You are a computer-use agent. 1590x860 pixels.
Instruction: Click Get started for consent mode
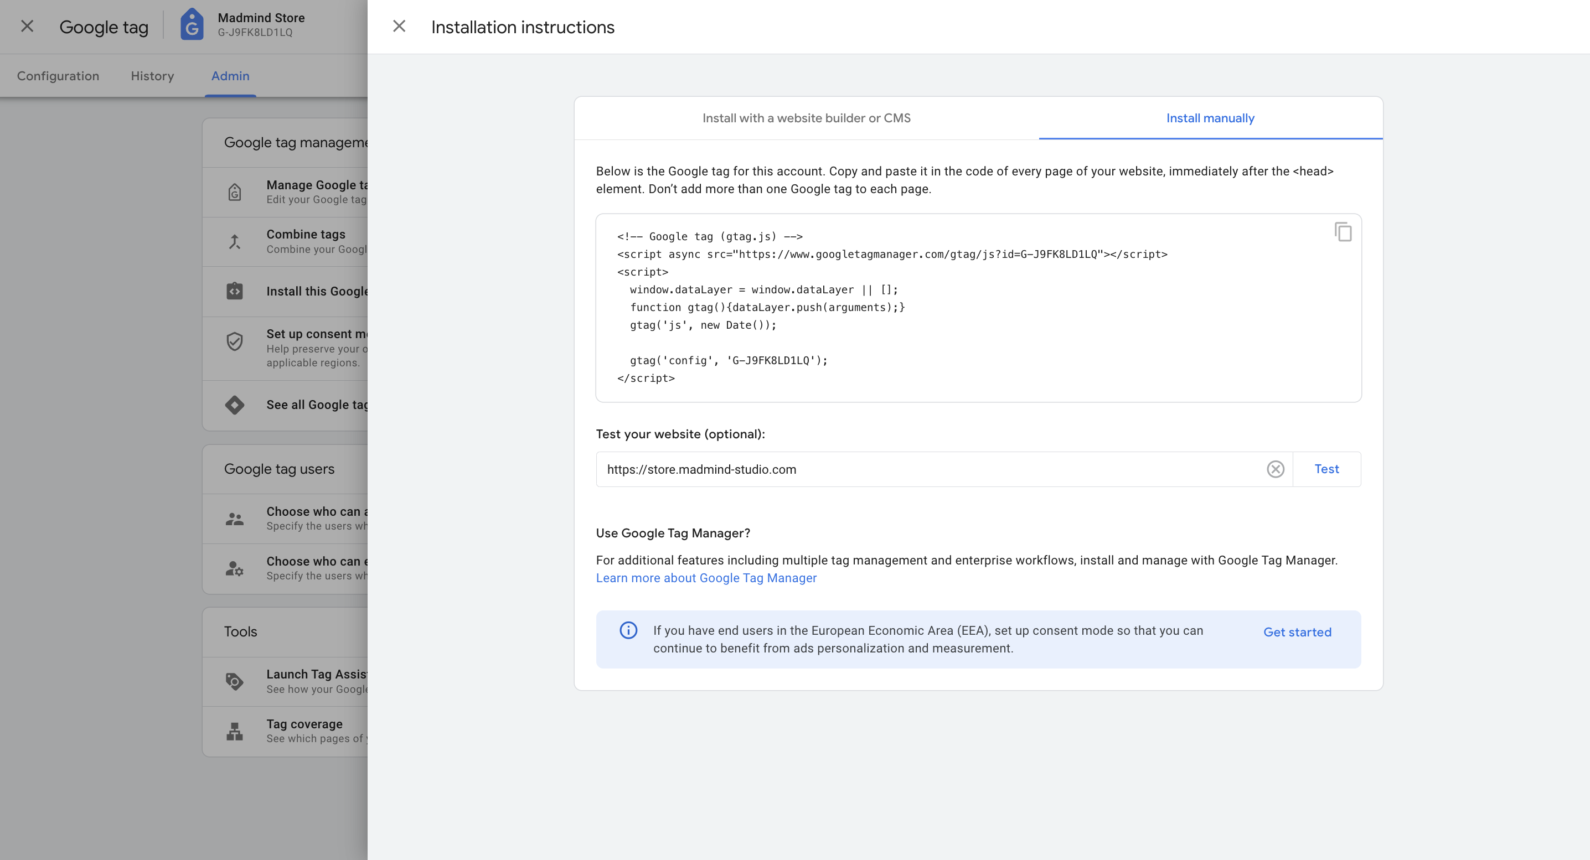[x=1297, y=632]
